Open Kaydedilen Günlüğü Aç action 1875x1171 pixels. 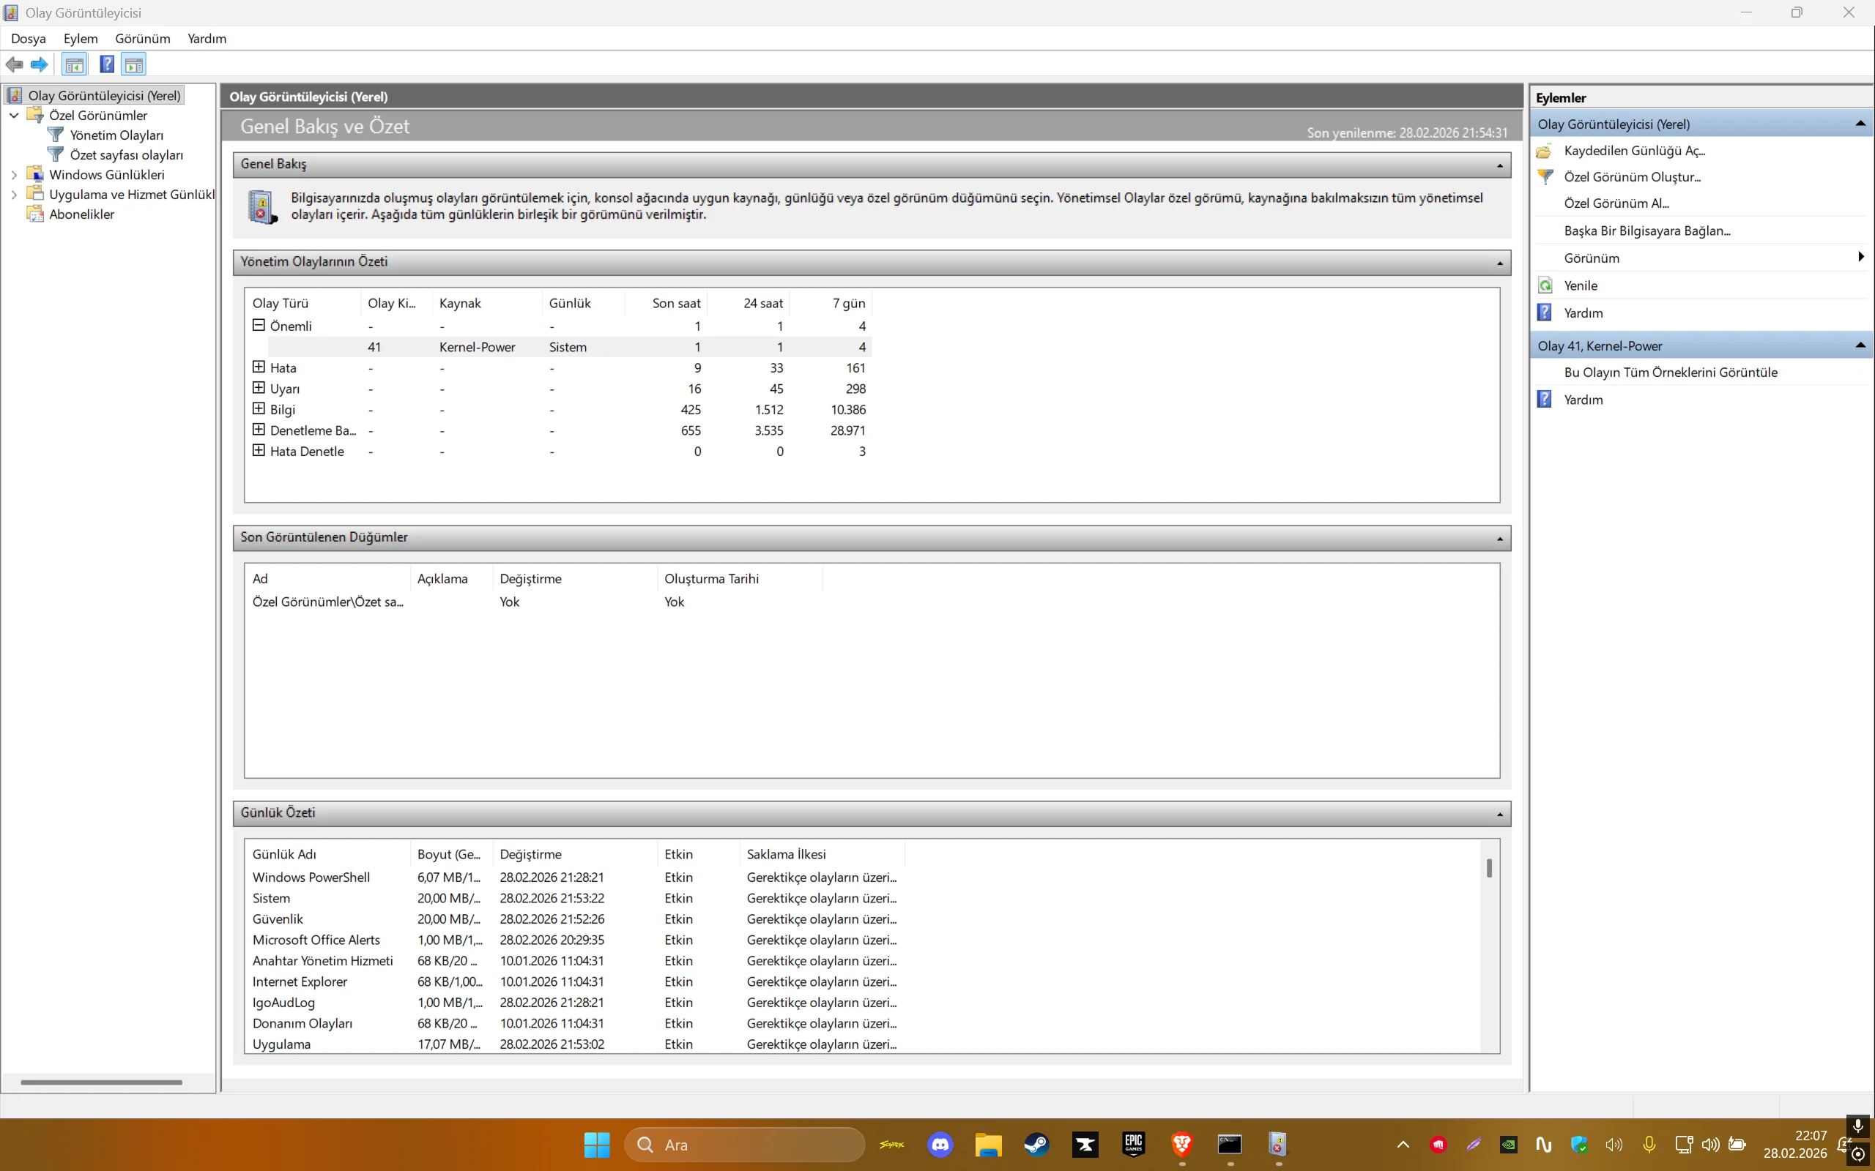[1634, 151]
